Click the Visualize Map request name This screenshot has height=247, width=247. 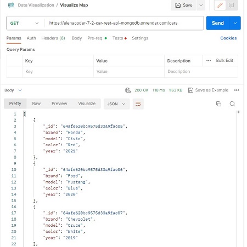pyautogui.click(x=74, y=5)
